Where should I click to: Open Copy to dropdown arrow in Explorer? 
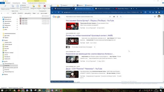(x=39, y=9)
